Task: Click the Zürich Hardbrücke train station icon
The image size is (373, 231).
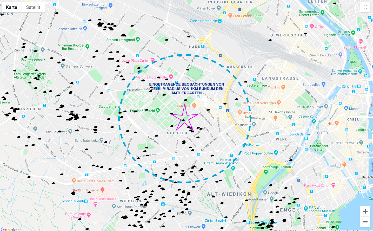Action: click(220, 21)
